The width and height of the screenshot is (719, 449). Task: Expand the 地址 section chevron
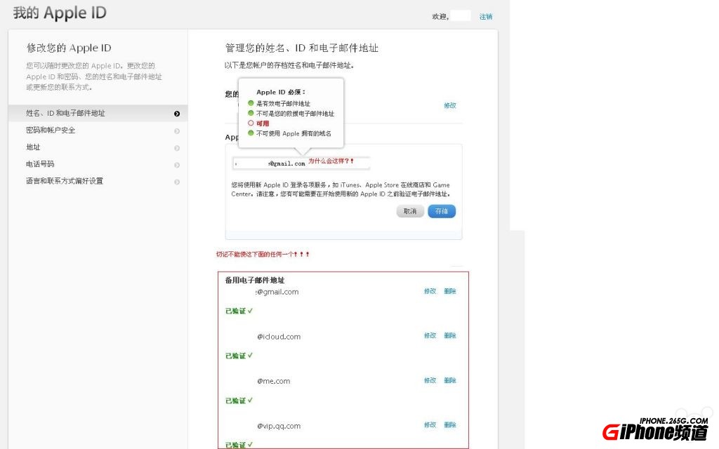[x=176, y=147]
